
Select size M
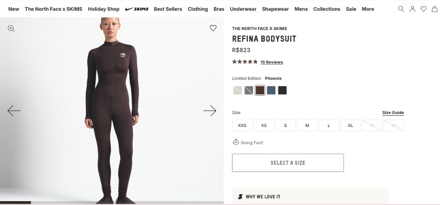(307, 125)
